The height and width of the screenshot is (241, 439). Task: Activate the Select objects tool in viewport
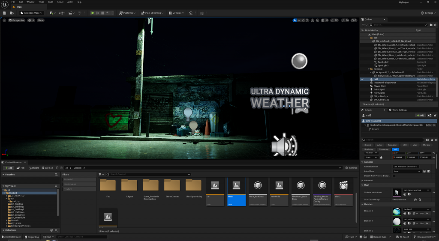coord(295,21)
